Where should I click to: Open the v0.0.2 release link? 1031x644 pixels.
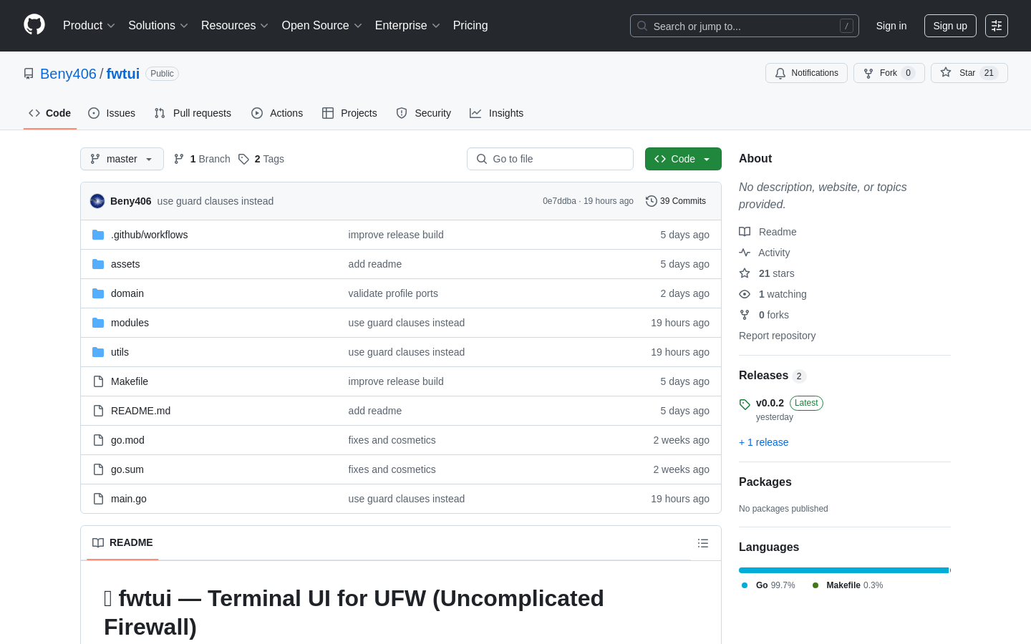(x=770, y=403)
